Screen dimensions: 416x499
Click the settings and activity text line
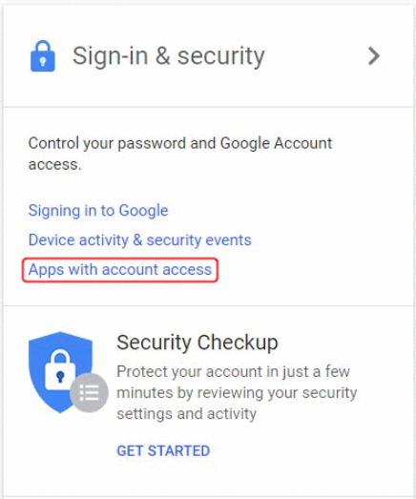186,414
